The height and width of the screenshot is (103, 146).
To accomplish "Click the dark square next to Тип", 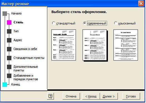I will (x=9, y=31).
